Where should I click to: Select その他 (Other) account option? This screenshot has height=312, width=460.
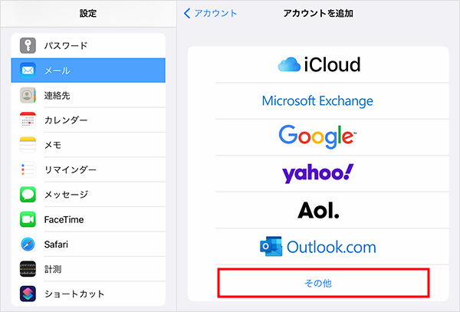[321, 284]
